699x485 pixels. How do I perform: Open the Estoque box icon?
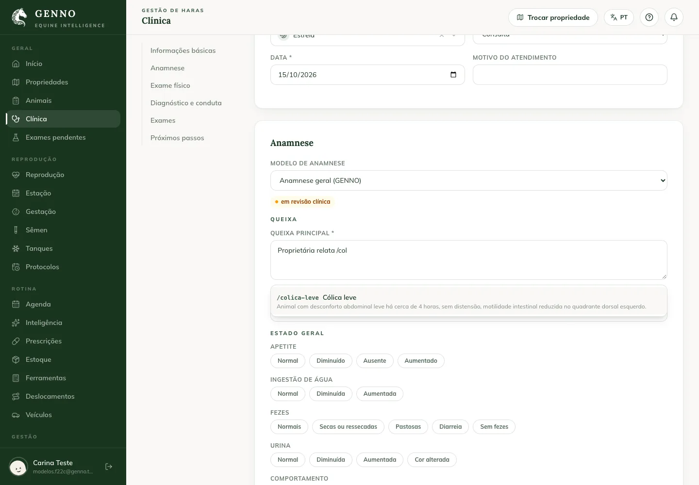pyautogui.click(x=16, y=359)
